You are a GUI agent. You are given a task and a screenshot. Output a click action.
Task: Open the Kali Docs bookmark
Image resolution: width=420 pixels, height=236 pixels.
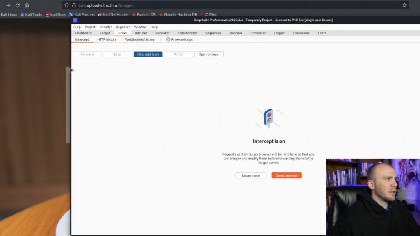(55, 14)
